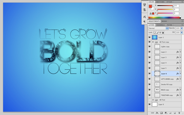Open the blend mode Normal dropdown

158,28
